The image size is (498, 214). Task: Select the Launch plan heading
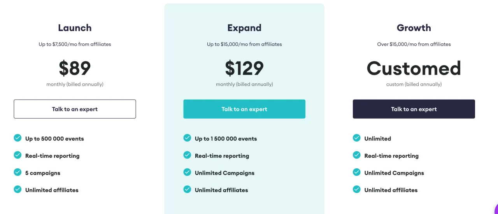pos(75,28)
